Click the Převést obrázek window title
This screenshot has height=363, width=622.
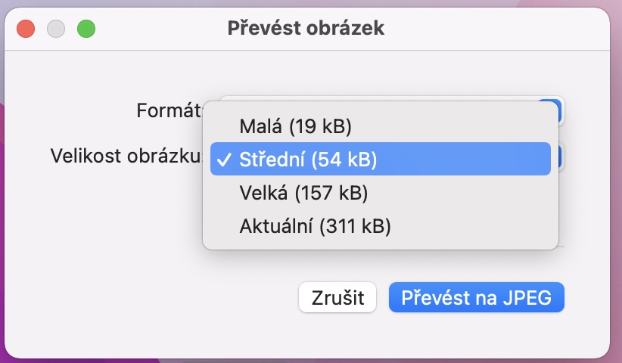306,29
